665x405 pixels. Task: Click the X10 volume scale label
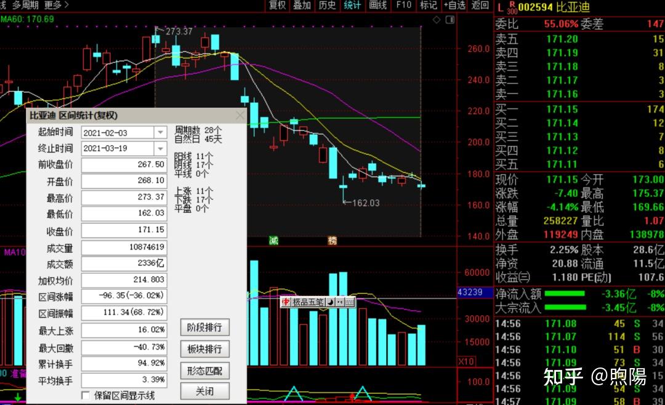click(x=465, y=362)
